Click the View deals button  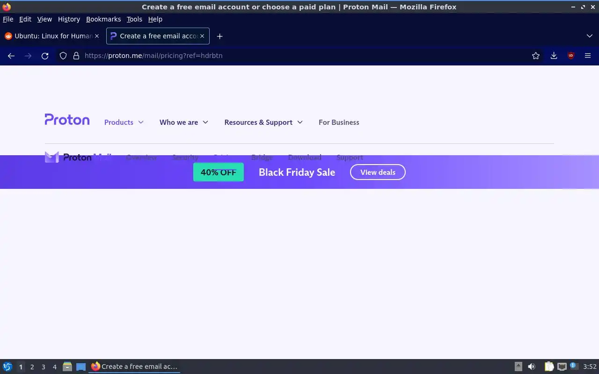pos(378,172)
